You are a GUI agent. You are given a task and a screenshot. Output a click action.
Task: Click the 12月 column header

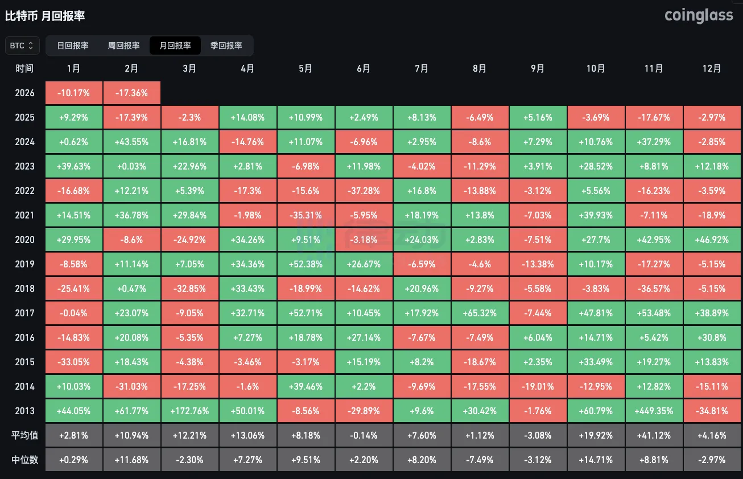[712, 68]
